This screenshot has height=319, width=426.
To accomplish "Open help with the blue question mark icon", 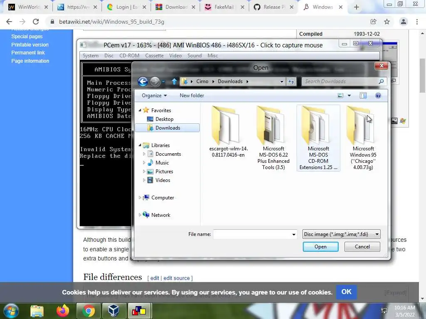I will (378, 96).
